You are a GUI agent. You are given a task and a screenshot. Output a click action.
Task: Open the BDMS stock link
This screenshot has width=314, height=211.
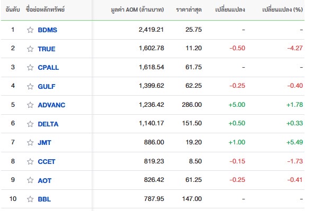[x=48, y=30]
